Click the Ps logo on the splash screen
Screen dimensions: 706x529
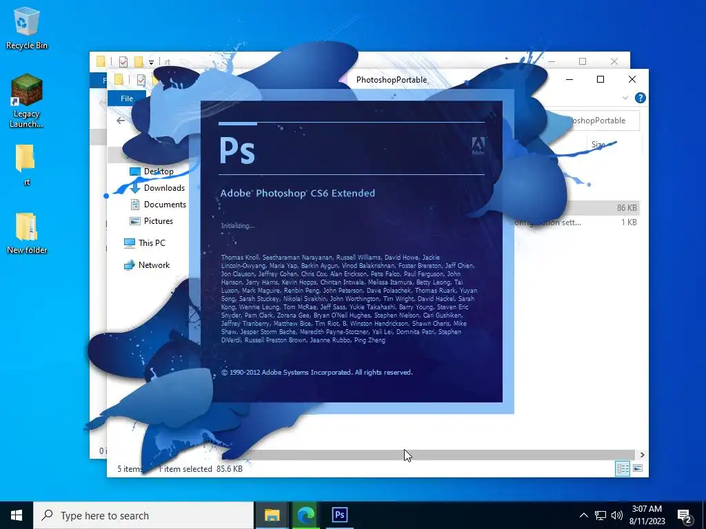[x=237, y=150]
